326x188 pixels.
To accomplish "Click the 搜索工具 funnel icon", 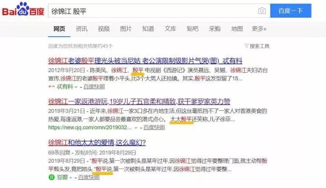I will tap(247, 46).
